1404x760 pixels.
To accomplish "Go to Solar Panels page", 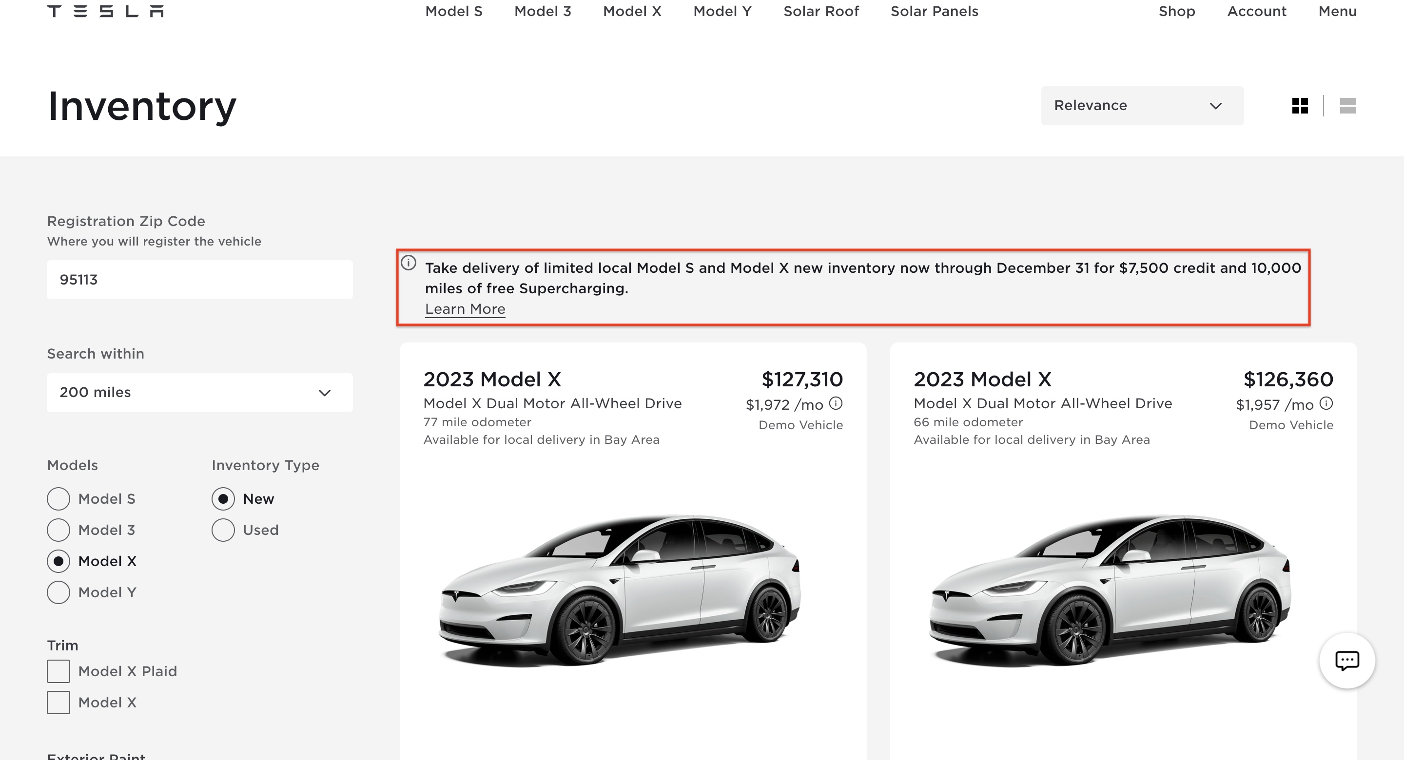I will [934, 11].
